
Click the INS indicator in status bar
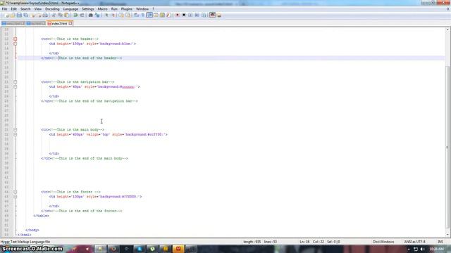point(440,242)
